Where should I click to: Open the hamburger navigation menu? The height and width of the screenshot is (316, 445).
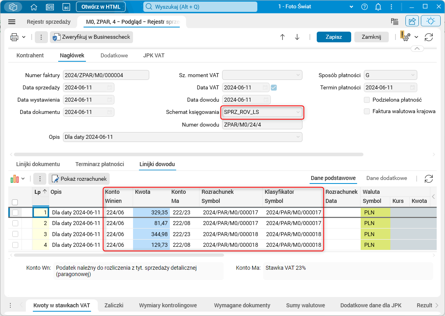click(x=12, y=22)
